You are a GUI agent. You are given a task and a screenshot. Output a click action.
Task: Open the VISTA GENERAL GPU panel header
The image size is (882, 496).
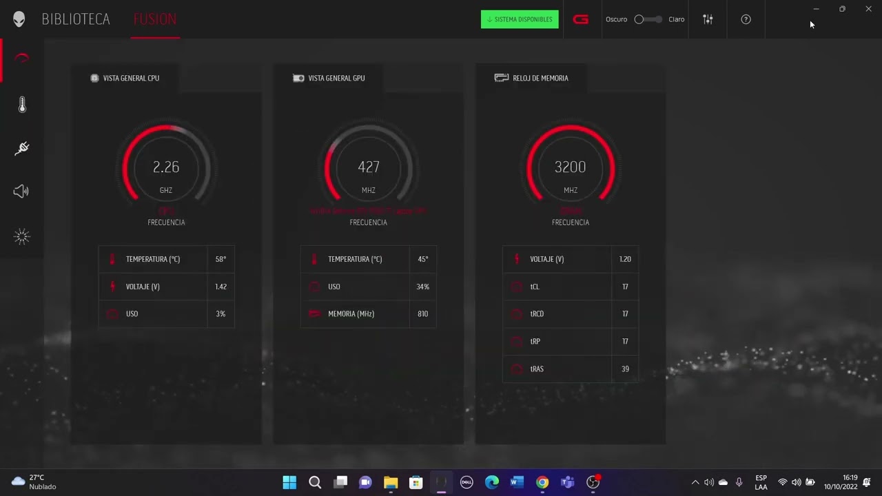[x=336, y=78]
